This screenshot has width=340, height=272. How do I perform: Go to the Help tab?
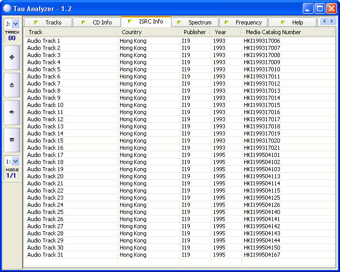[293, 22]
